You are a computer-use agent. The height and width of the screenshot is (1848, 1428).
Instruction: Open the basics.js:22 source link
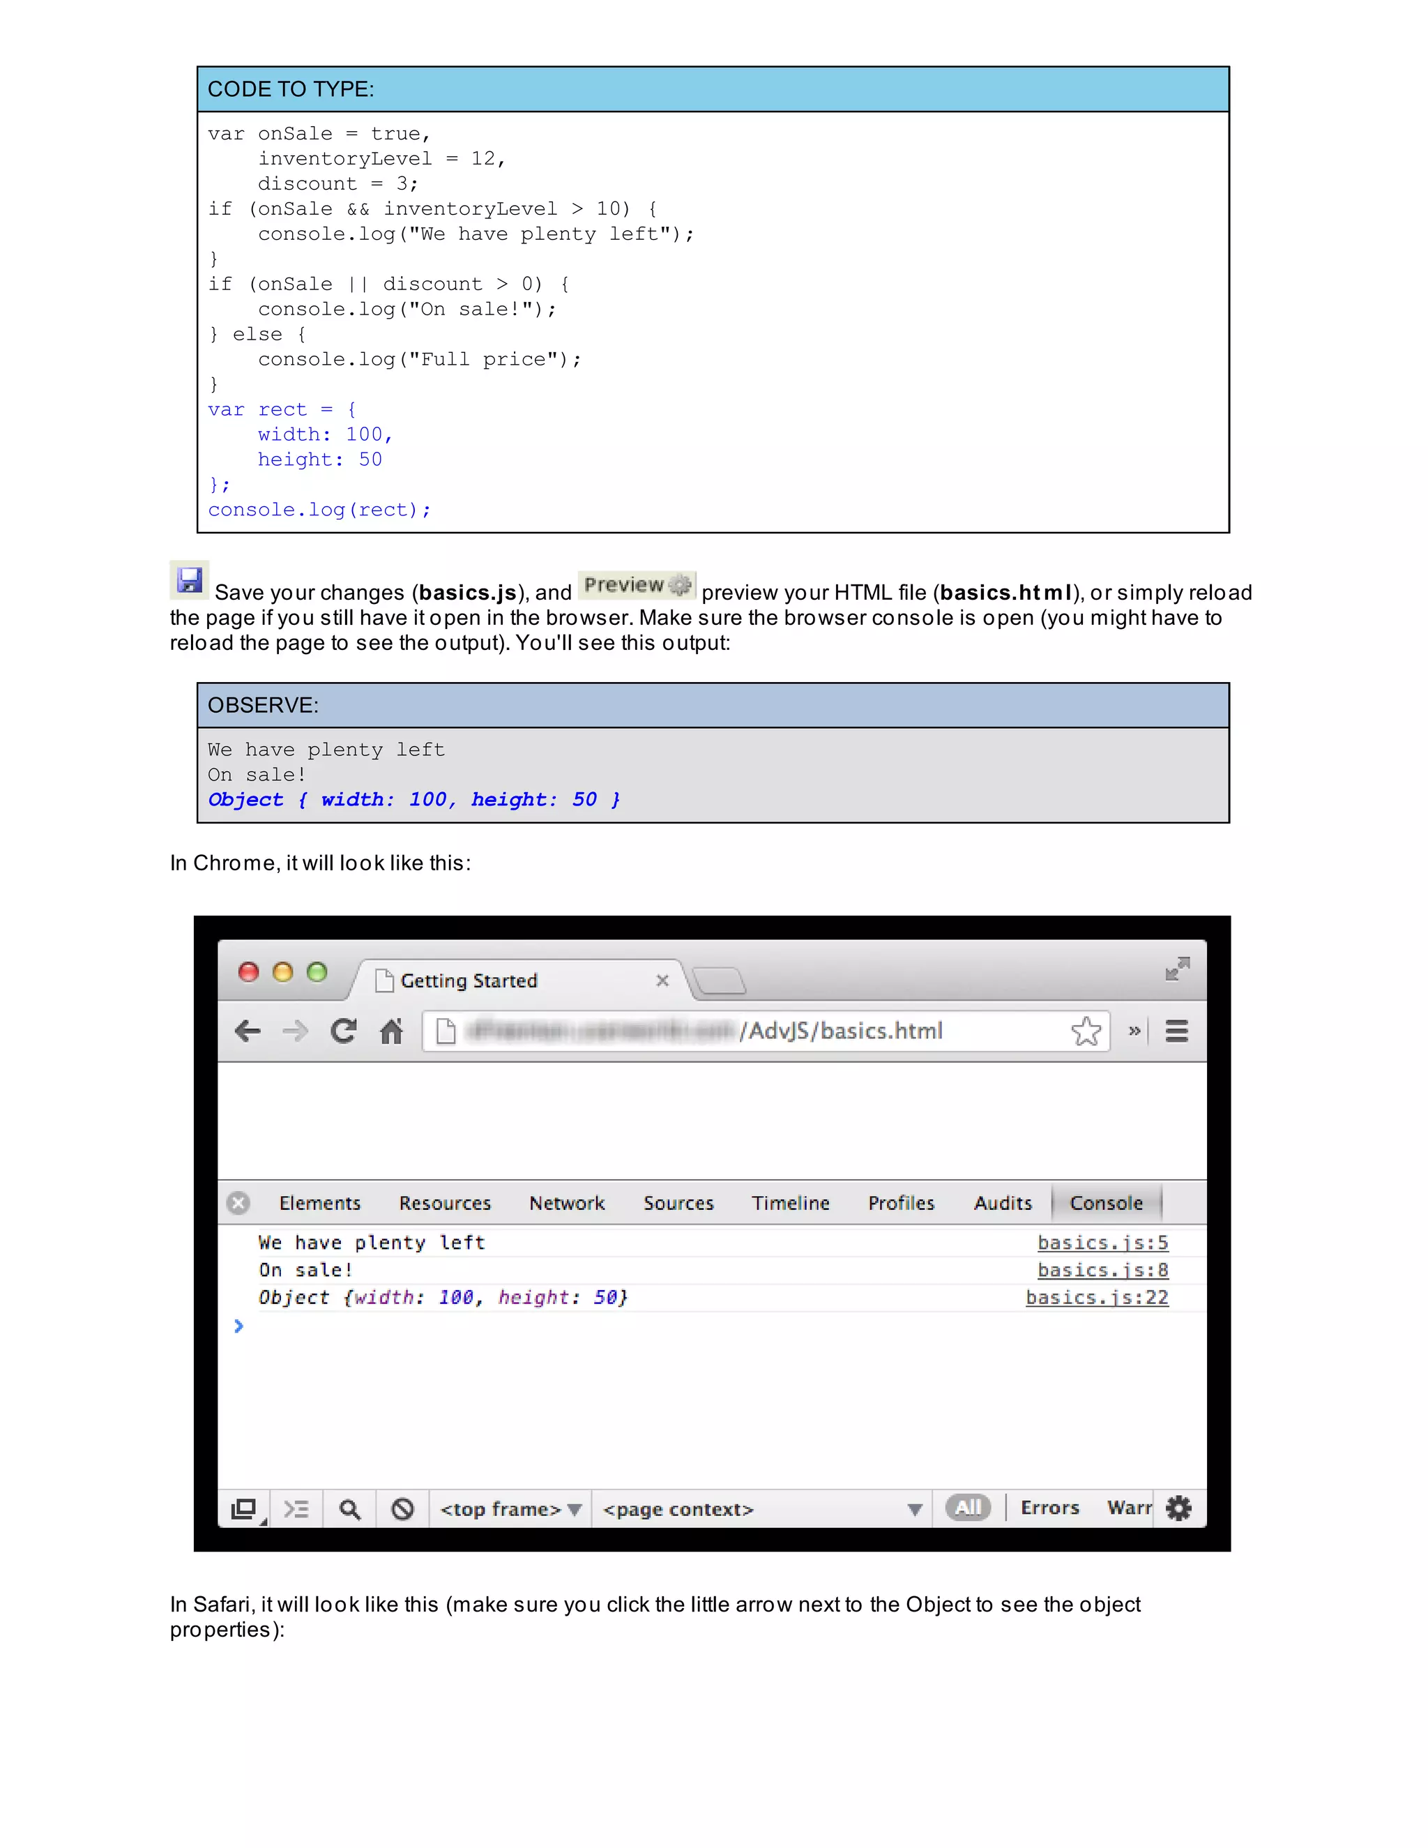pyautogui.click(x=1097, y=1297)
